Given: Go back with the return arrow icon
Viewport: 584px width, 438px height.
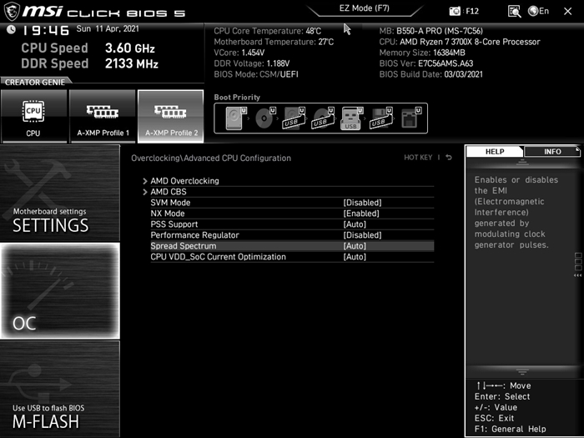Looking at the screenshot, I should click(449, 158).
